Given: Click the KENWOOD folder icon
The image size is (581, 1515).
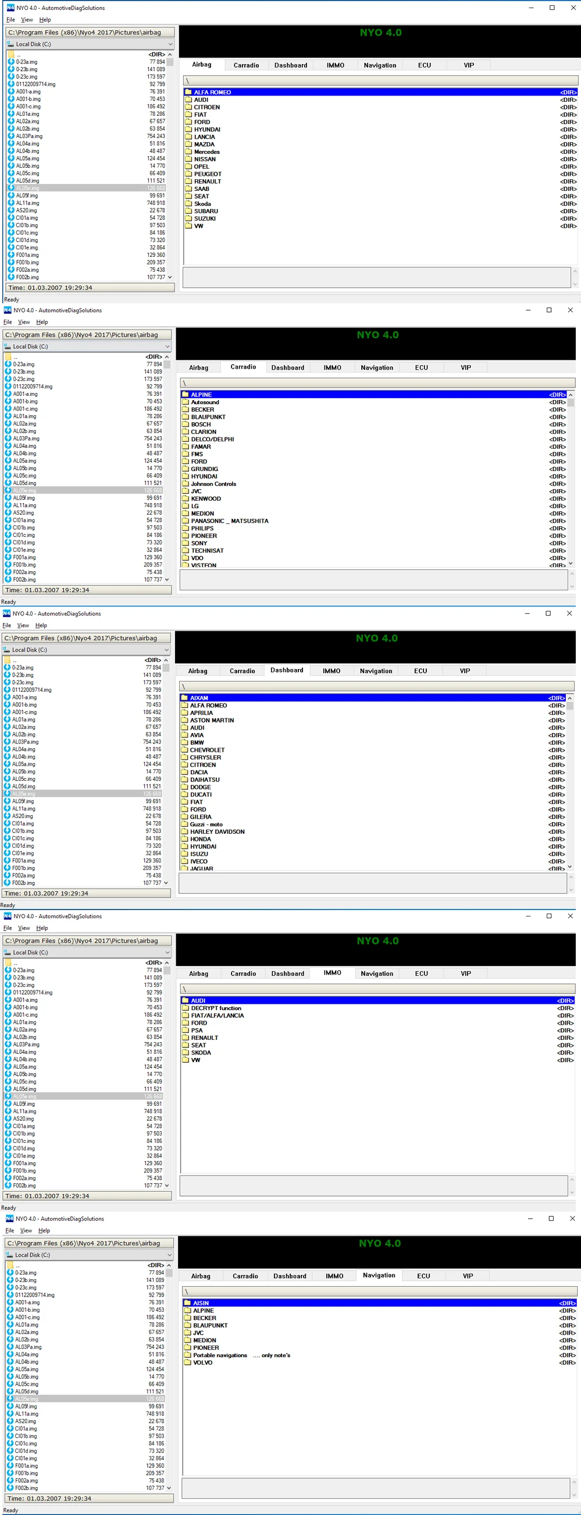Looking at the screenshot, I should (185, 499).
